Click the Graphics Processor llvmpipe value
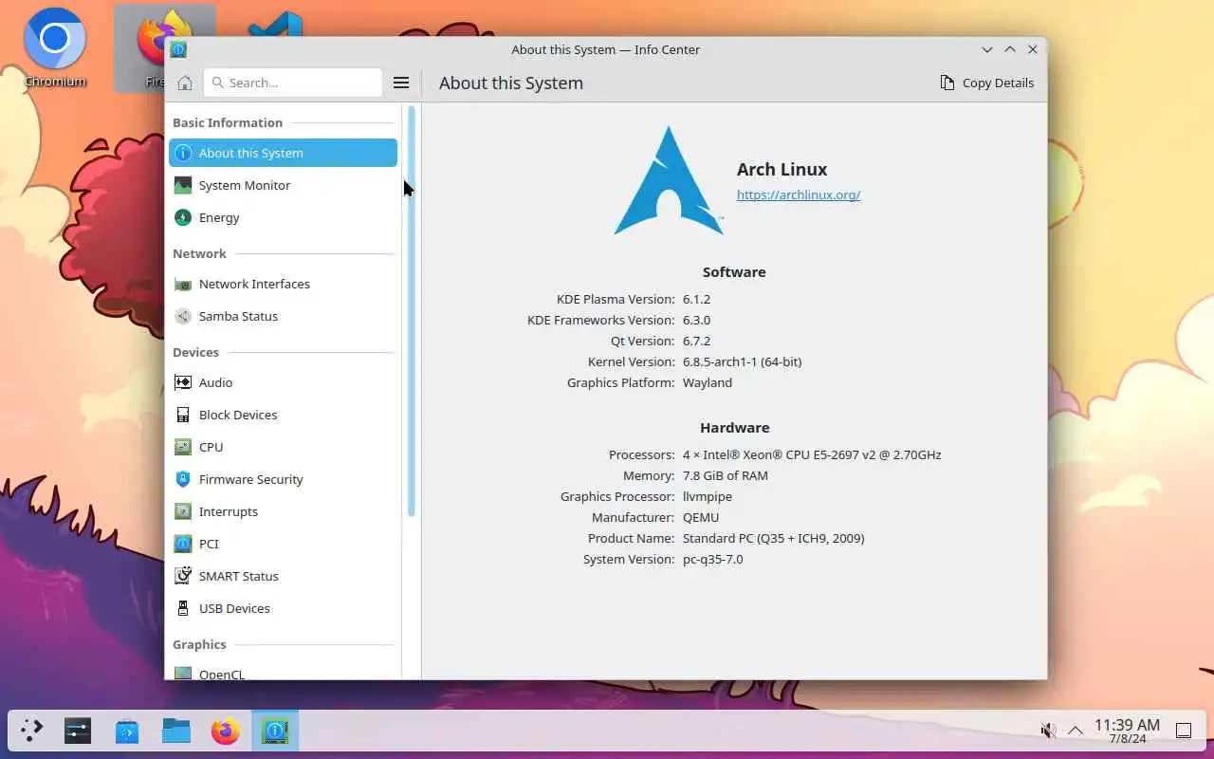This screenshot has height=759, width=1214. point(708,496)
